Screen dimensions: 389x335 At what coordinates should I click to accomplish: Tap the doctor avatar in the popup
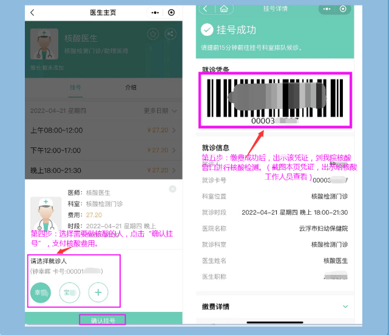[x=46, y=215]
